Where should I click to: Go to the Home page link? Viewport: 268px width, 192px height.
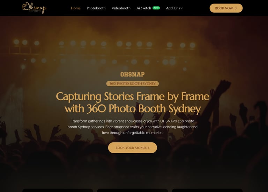pyautogui.click(x=76, y=8)
